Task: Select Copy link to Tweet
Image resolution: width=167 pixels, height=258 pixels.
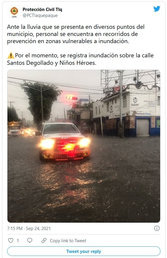Action: click(68, 241)
